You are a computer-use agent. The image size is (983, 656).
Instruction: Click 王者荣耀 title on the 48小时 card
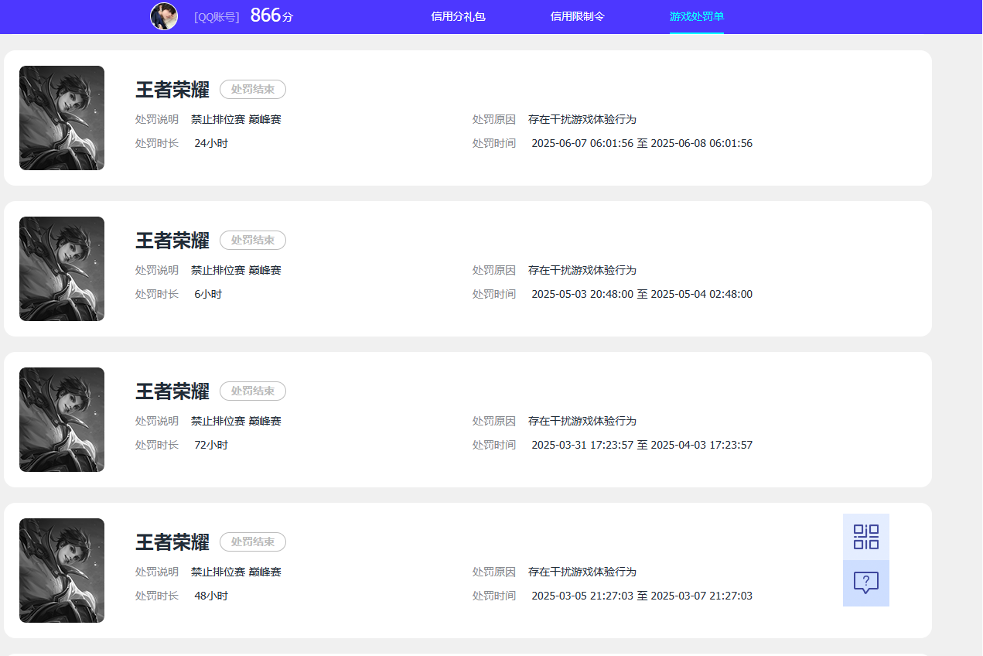tap(172, 542)
